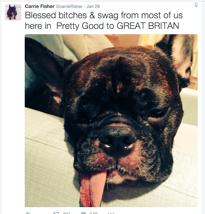Click the tweet text starting with Blessed

point(104,21)
